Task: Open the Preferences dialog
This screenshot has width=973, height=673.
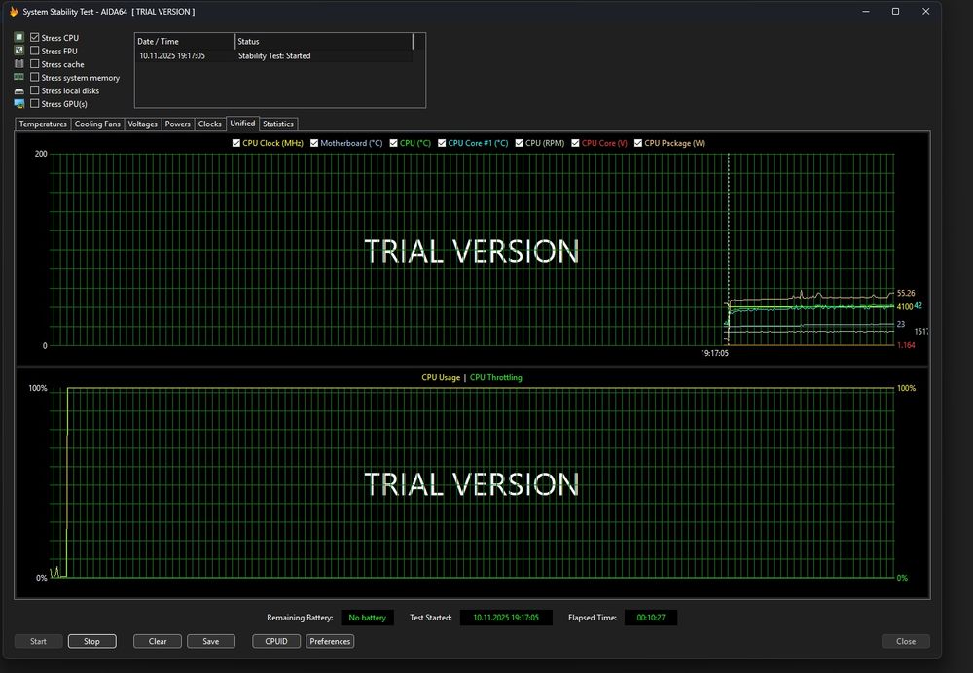Action: [x=330, y=641]
